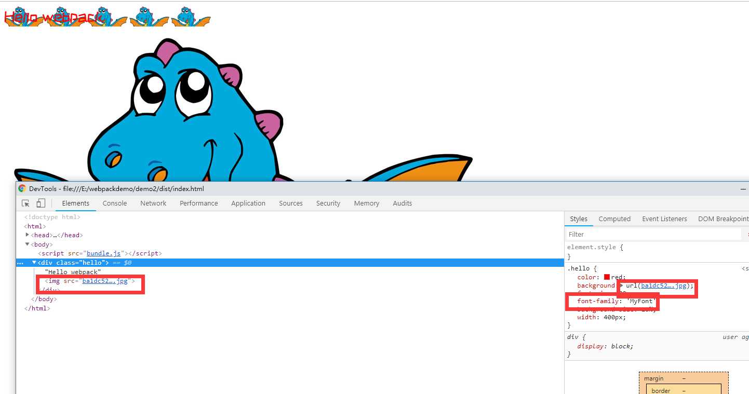Click the div user agent selector
Viewport: 749px width, 394px height.
pyautogui.click(x=572, y=337)
